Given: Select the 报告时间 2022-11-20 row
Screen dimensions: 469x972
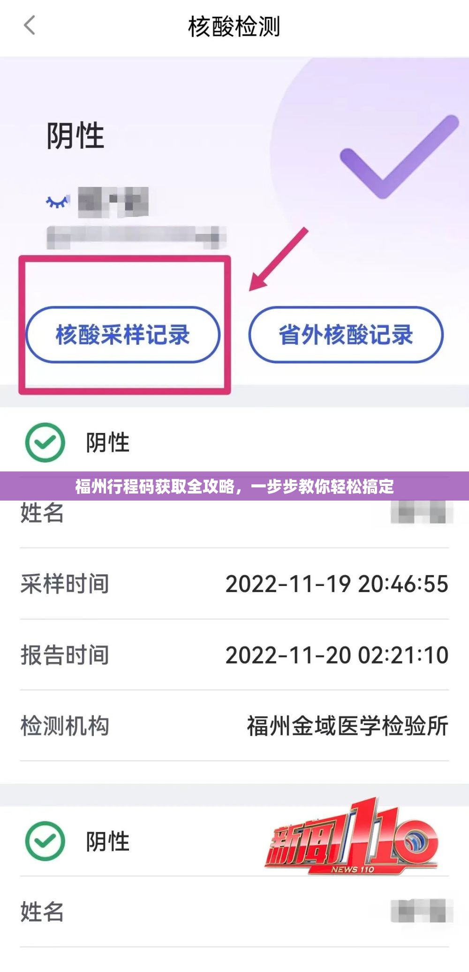Looking at the screenshot, I should (x=234, y=655).
